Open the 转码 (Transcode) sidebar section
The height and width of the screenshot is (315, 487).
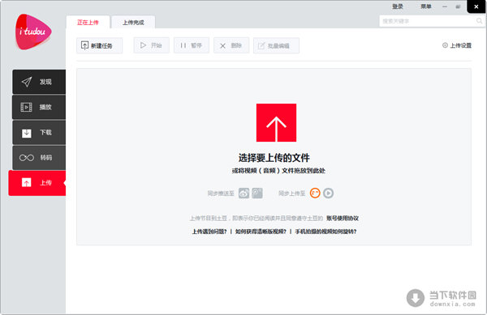(x=39, y=158)
